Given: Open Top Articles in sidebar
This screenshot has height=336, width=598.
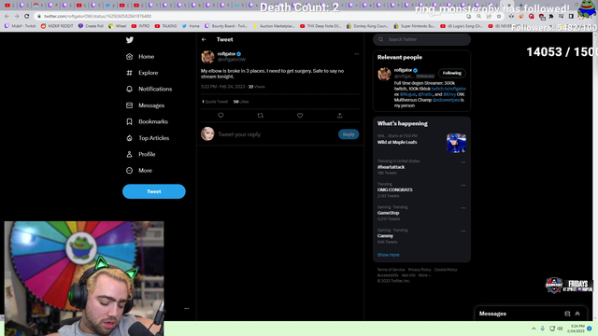Looking at the screenshot, I should pos(148,138).
